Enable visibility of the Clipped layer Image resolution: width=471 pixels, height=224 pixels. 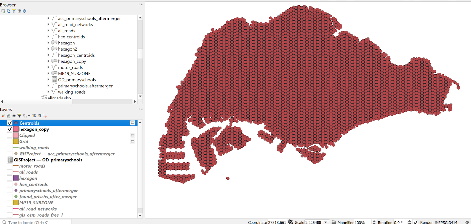(10, 136)
